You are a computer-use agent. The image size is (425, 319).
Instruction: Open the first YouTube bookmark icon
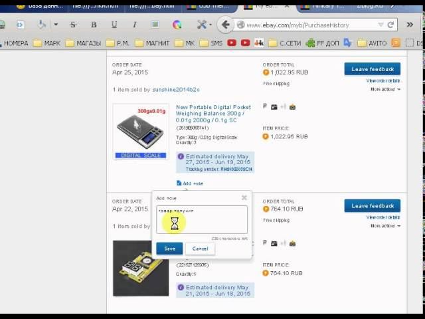[x=232, y=43]
